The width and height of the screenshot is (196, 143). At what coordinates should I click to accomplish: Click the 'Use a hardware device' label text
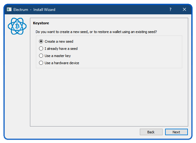click(62, 63)
